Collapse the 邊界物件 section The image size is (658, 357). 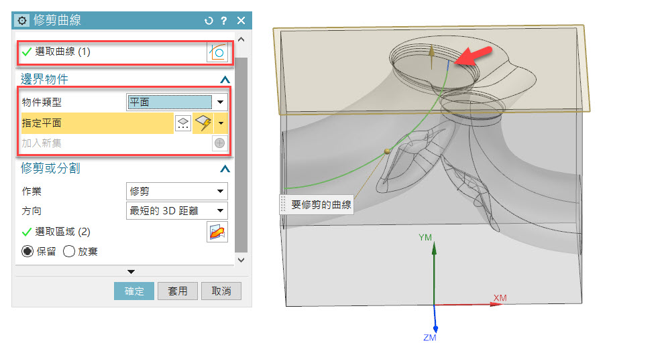pyautogui.click(x=225, y=80)
